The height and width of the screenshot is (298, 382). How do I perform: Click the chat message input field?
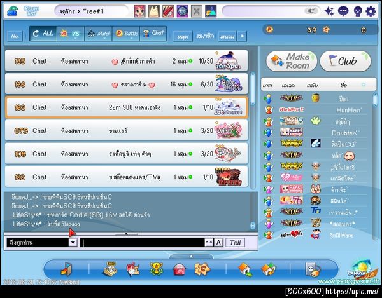pos(142,242)
